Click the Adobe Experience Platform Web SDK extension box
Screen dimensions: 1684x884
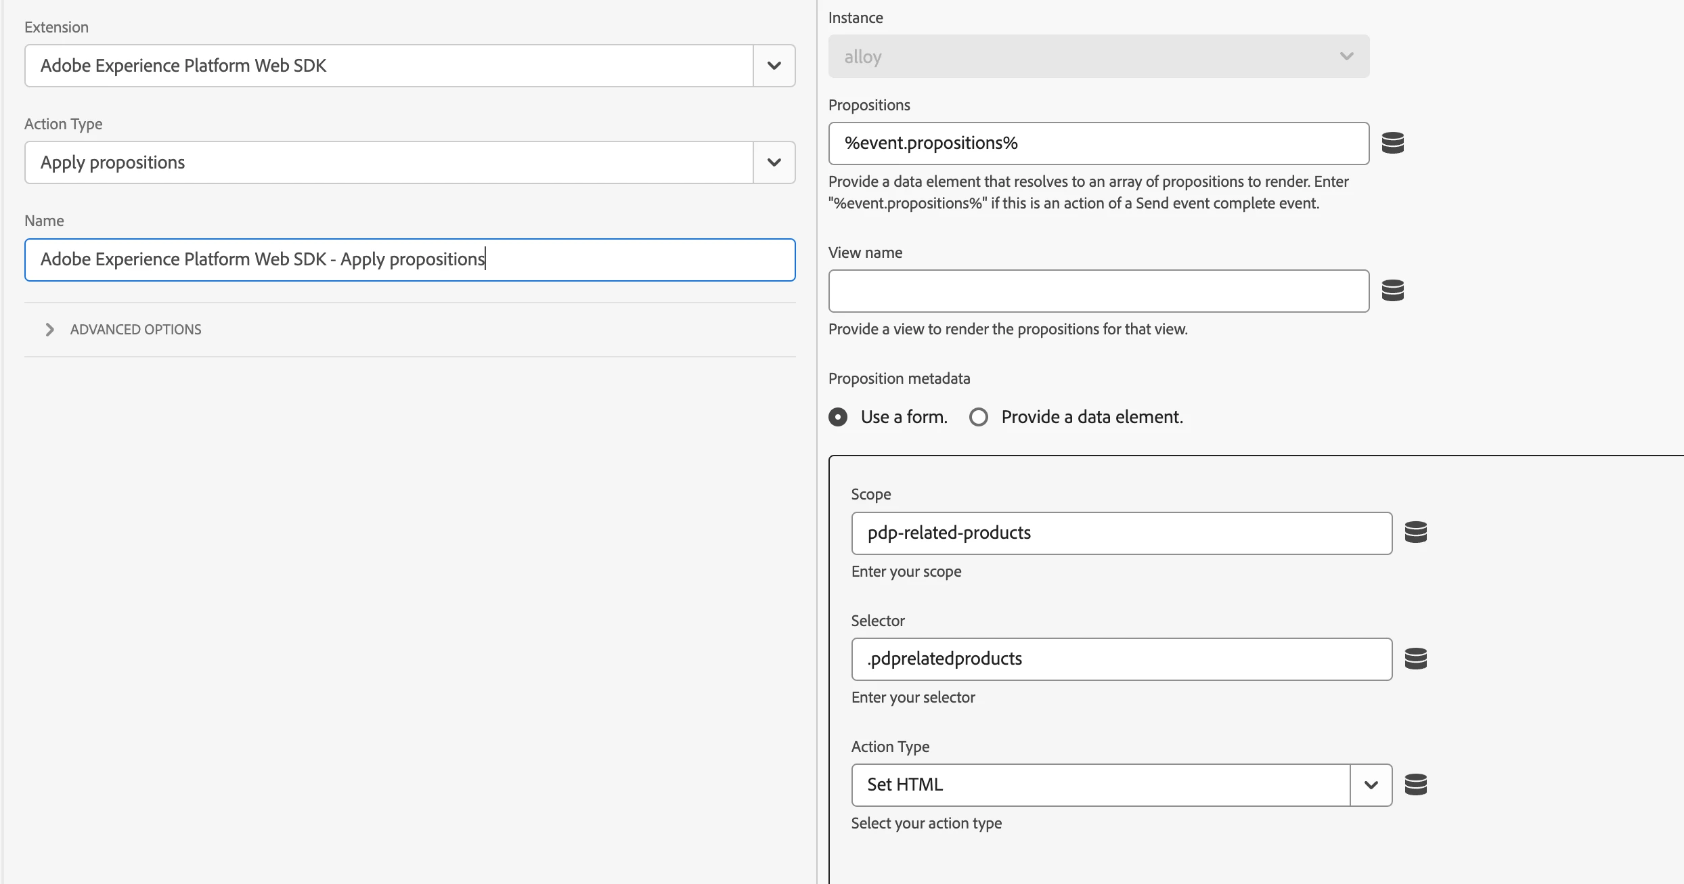389,66
